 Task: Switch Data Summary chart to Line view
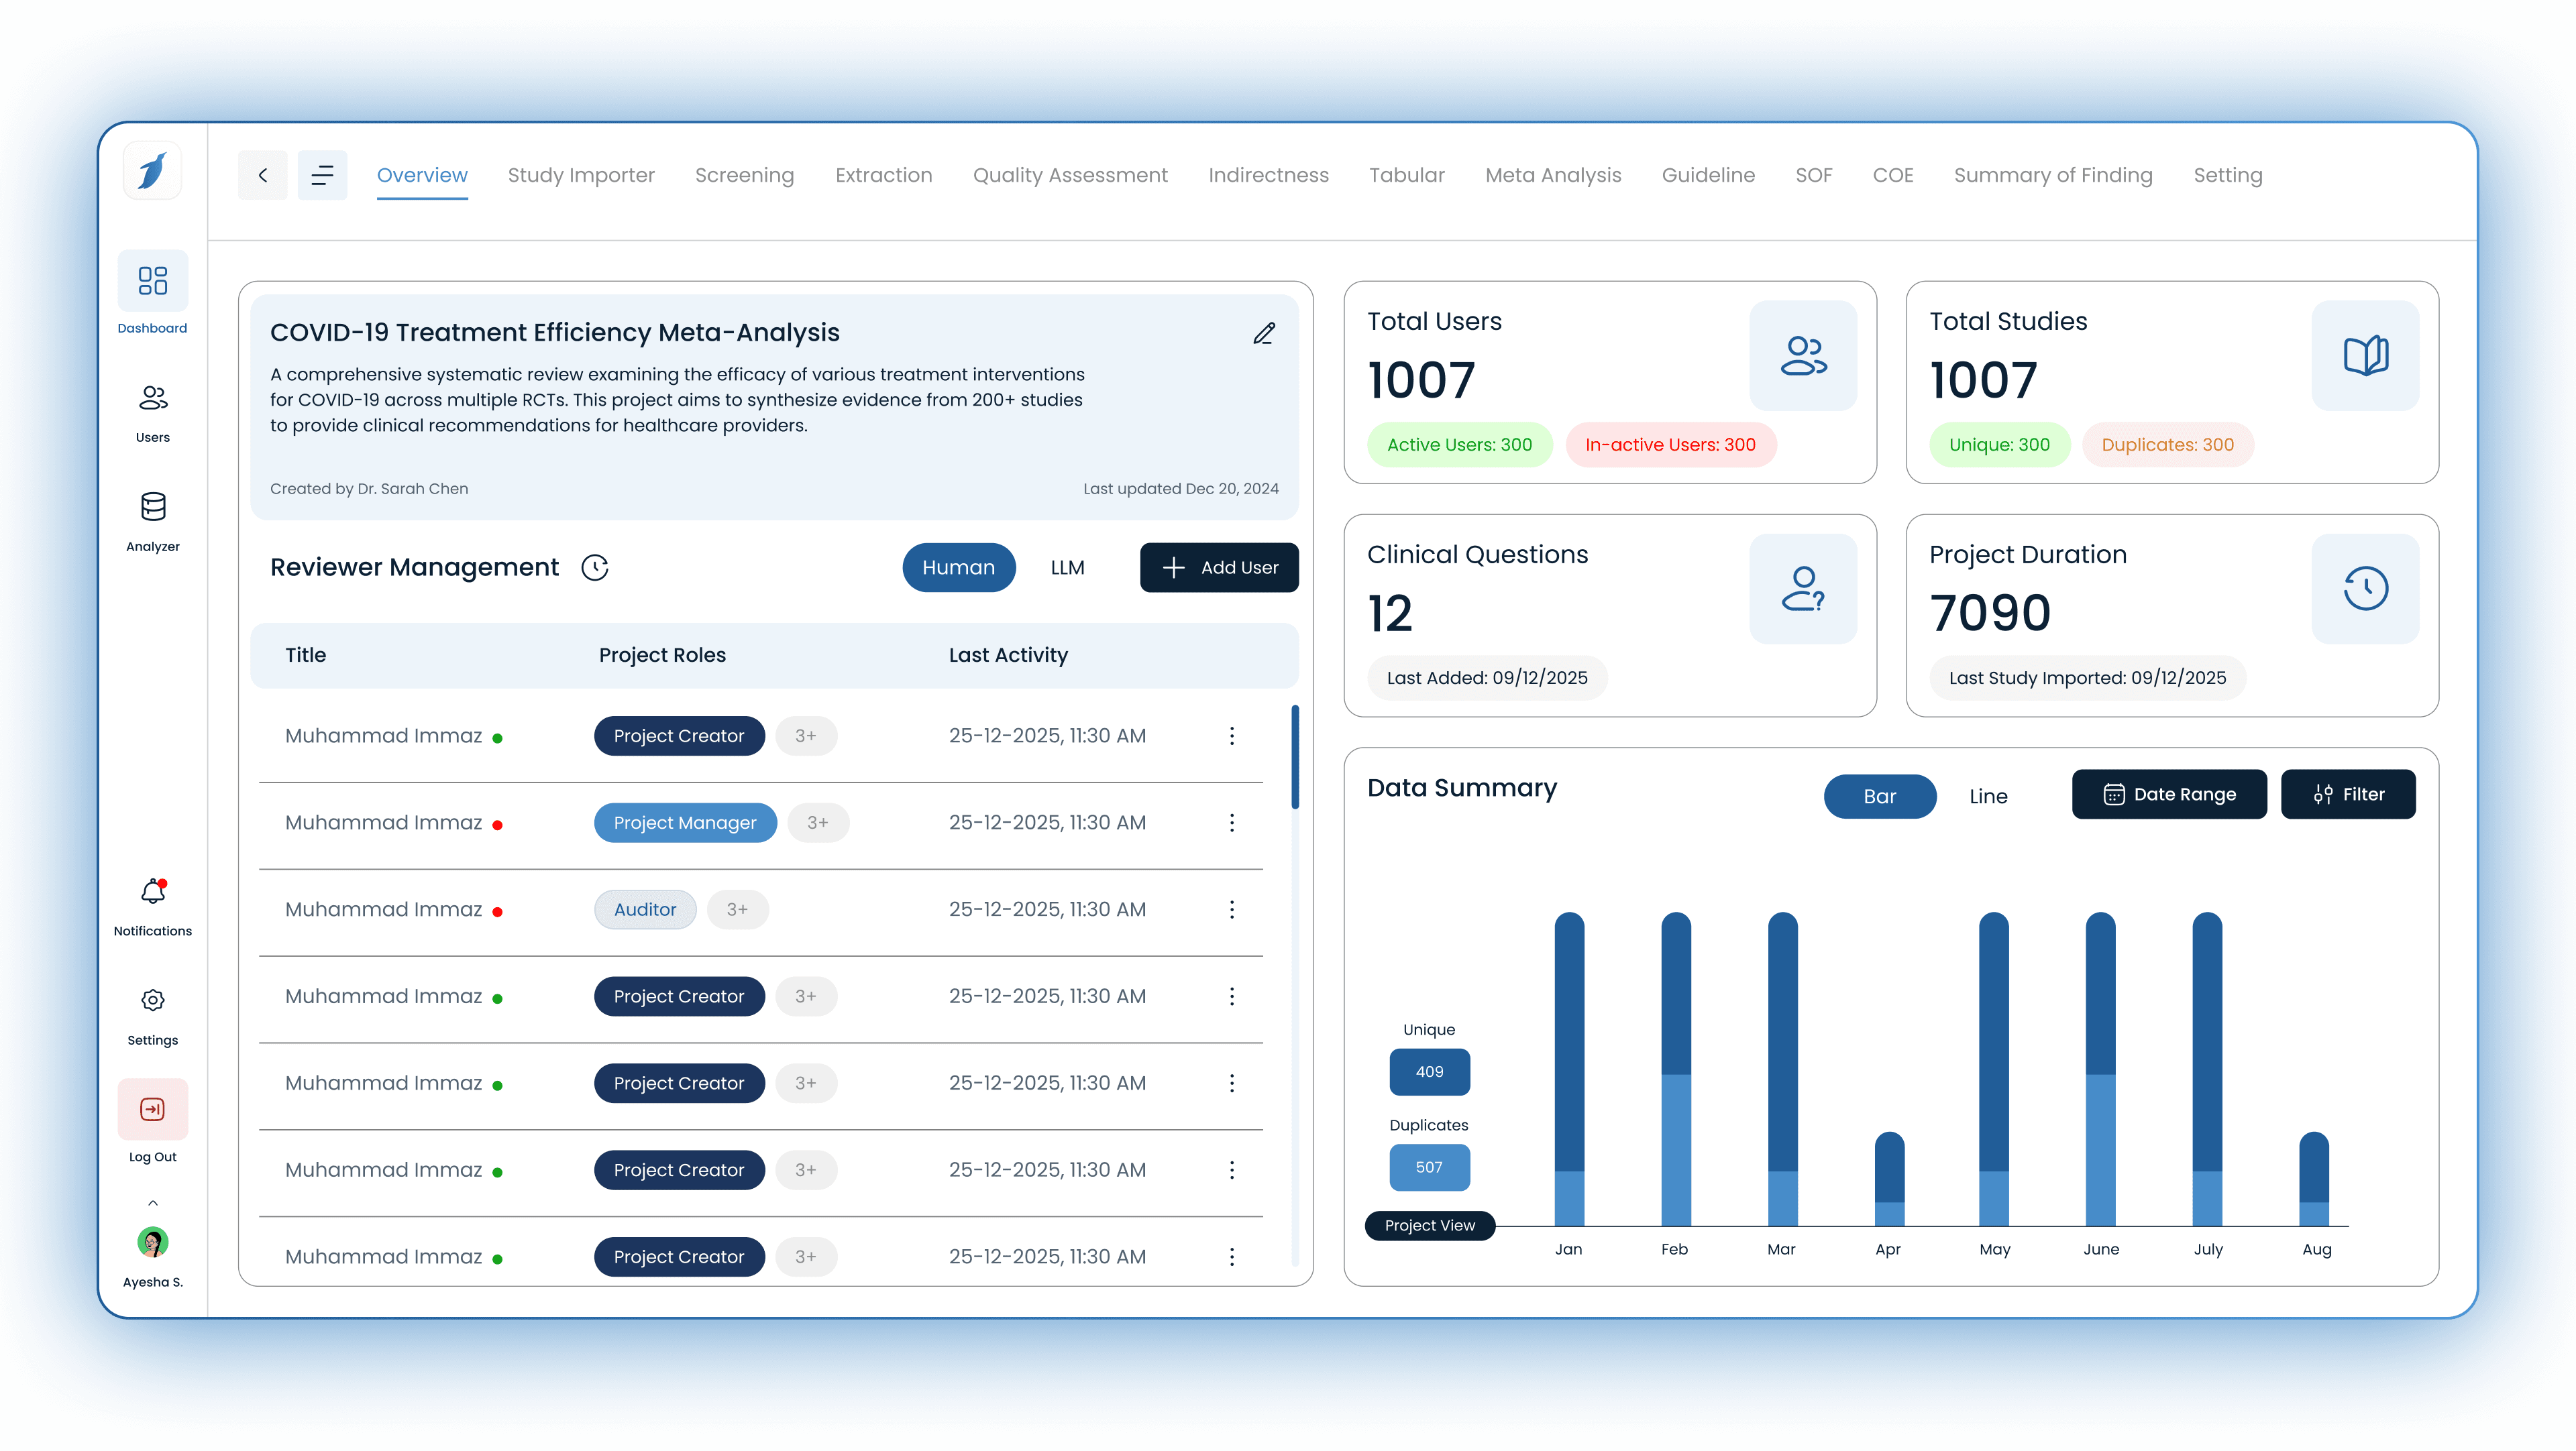1989,797
